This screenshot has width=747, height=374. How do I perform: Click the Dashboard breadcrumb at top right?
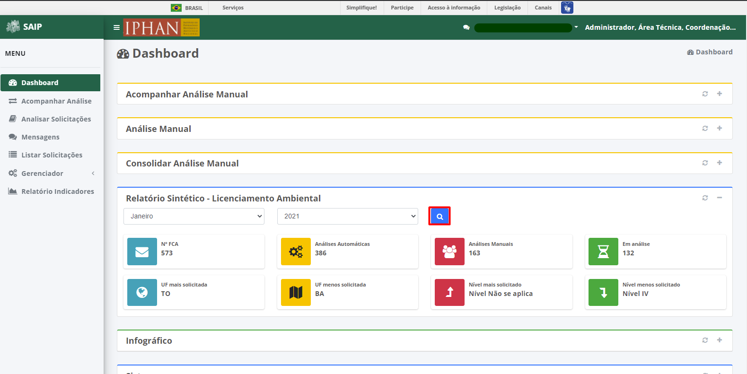tap(710, 52)
